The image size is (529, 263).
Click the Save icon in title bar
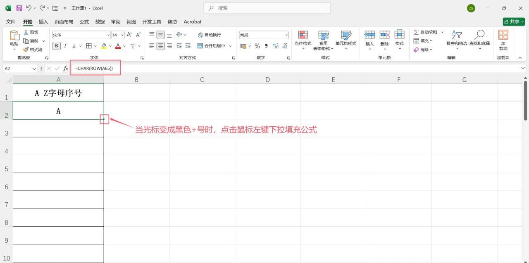click(x=19, y=8)
